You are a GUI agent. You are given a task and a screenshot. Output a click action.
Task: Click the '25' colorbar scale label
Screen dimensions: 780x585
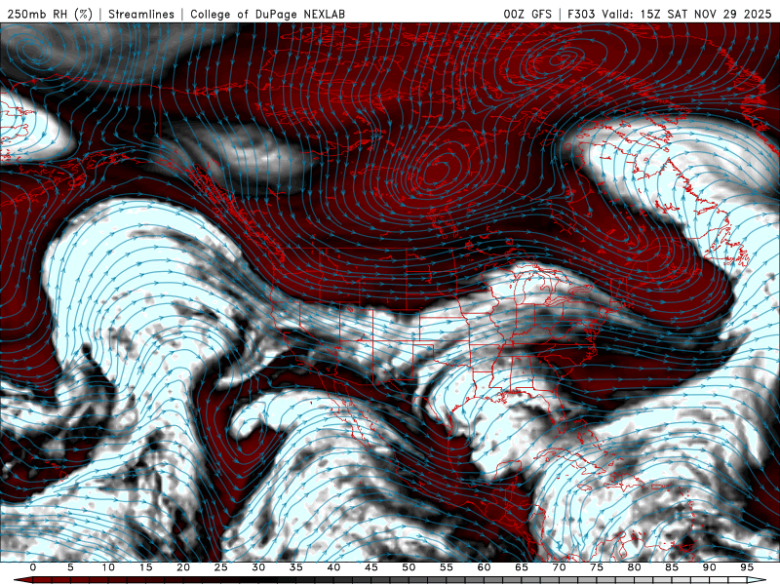coord(221,567)
